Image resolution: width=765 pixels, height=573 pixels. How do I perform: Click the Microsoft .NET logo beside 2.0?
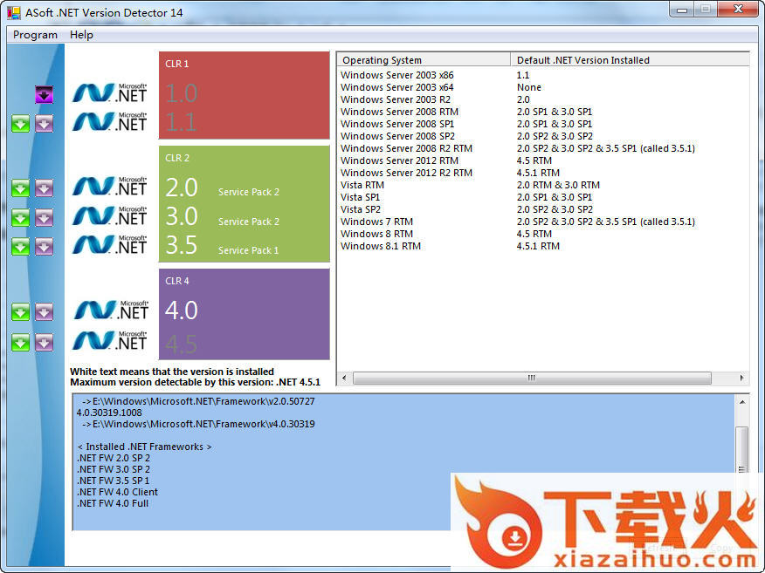[109, 186]
